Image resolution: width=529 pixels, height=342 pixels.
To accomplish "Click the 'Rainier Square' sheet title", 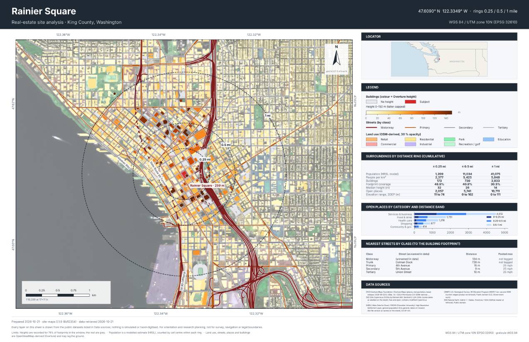I will click(44, 11).
